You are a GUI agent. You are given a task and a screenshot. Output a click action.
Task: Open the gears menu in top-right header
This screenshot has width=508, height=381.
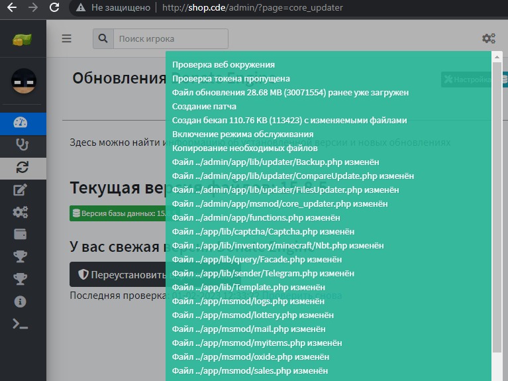489,38
